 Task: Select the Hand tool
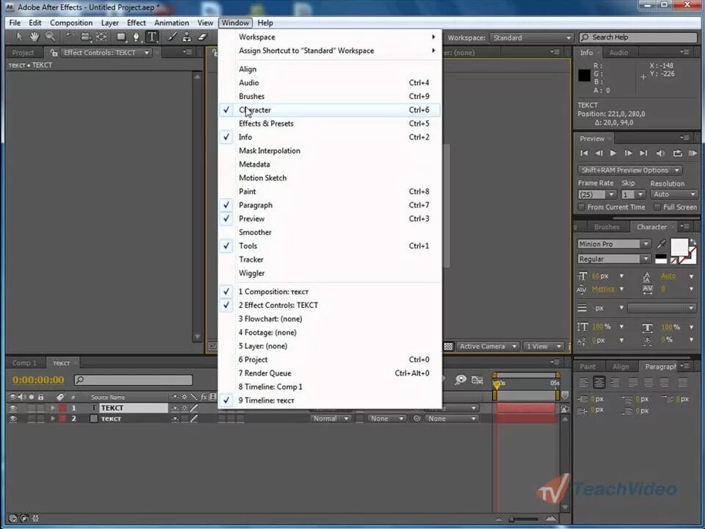tap(35, 37)
